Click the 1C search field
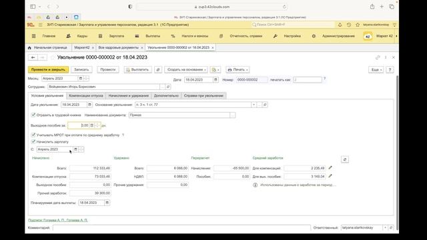Screen dimensions: 427x240 (293, 25)
